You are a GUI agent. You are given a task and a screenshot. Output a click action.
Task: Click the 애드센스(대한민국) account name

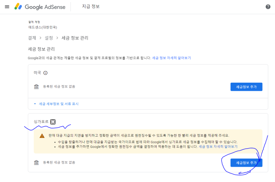(43, 27)
